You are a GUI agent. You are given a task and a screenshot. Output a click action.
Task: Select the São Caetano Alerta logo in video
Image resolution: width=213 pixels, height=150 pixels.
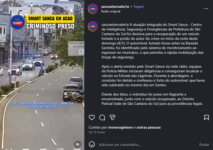point(18,22)
